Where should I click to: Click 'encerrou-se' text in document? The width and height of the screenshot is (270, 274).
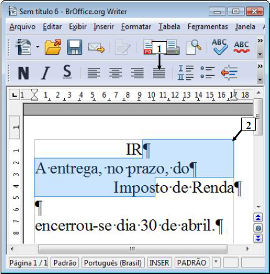point(73,225)
